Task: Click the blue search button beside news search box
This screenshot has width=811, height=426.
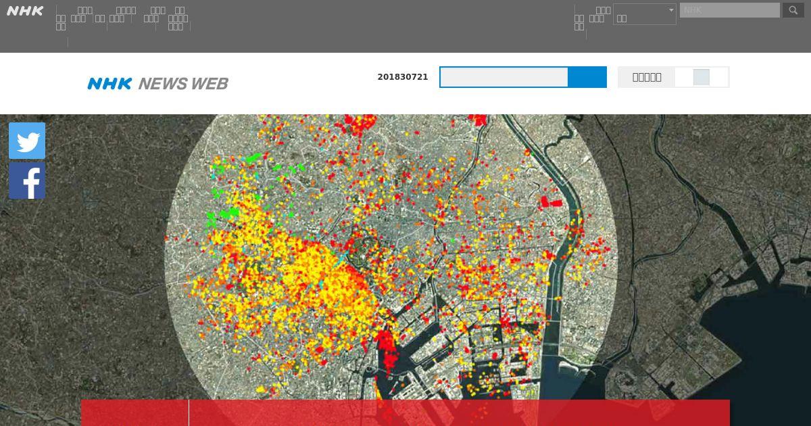Action: tap(587, 77)
